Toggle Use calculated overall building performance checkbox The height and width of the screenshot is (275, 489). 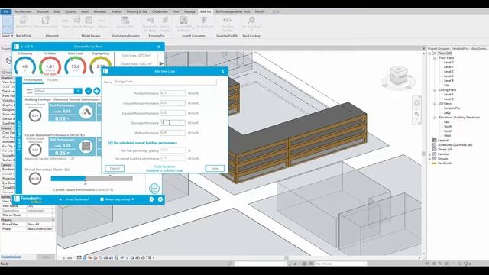[110, 143]
